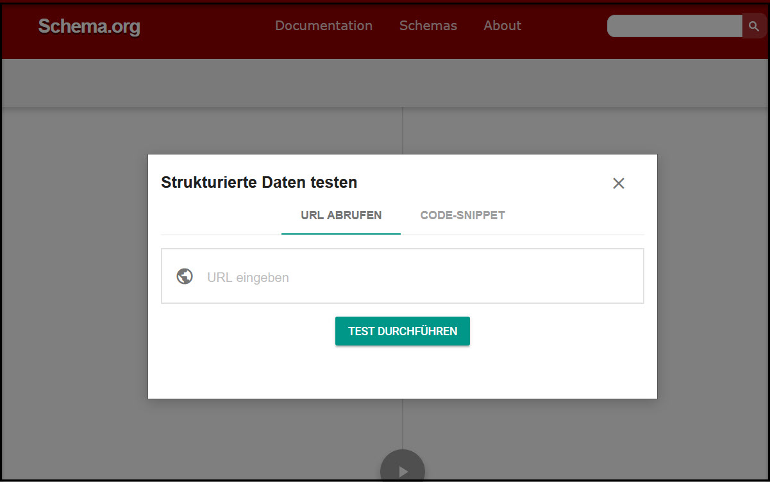The image size is (770, 482).
Task: Click the TEST DURCHFÜHREN button
Action: (403, 331)
